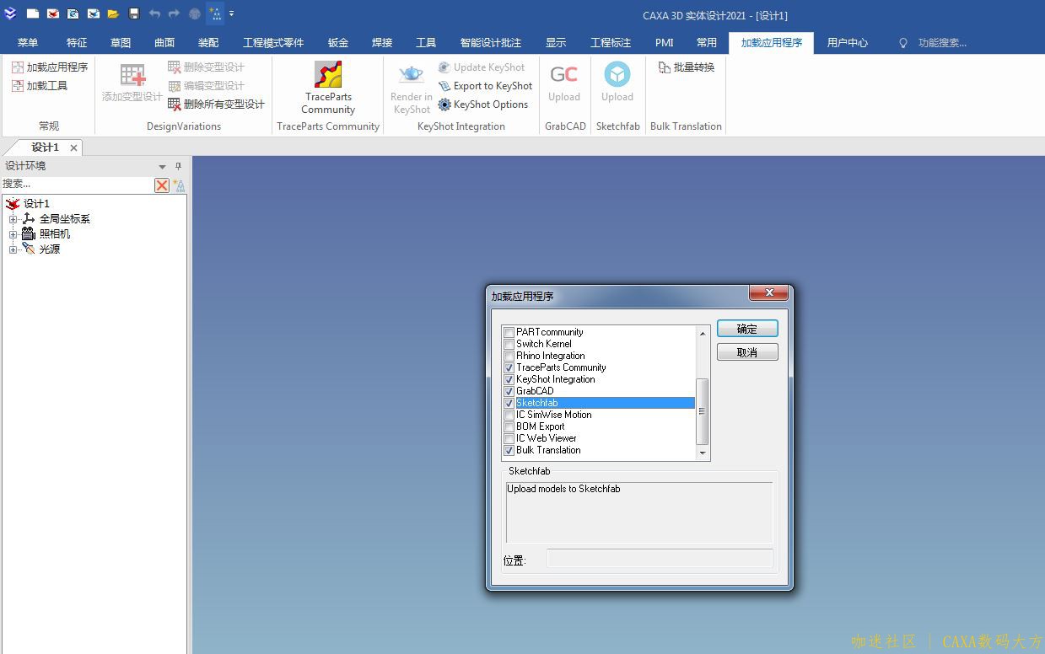Open the 设计环境 panel dropdown arrow
This screenshot has height=654, width=1045.
tap(163, 167)
